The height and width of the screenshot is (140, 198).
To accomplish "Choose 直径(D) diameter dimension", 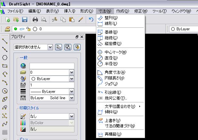I will (120, 58).
